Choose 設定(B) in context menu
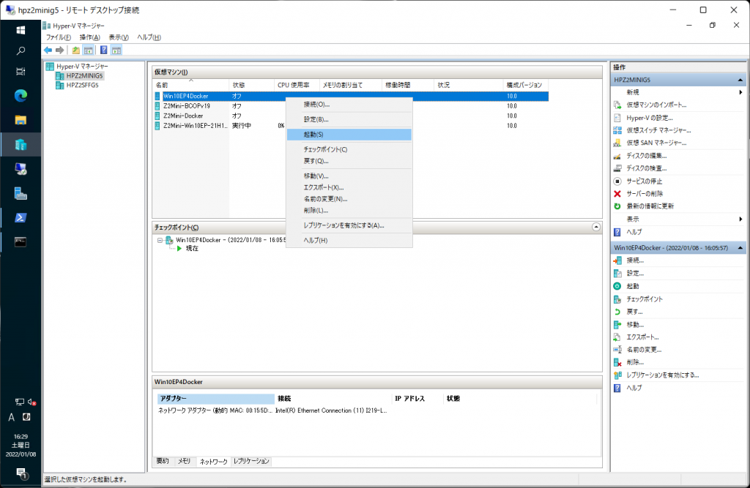This screenshot has height=488, width=750. point(349,119)
